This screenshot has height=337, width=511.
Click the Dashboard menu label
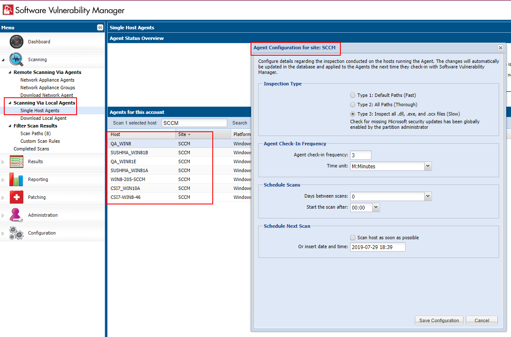[39, 42]
